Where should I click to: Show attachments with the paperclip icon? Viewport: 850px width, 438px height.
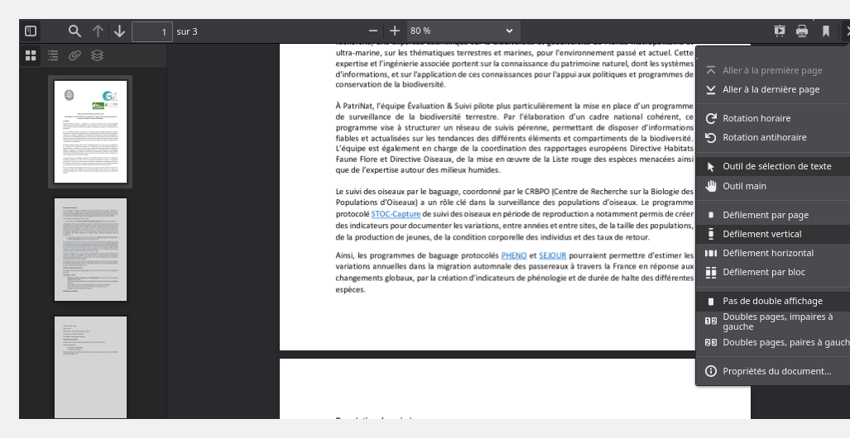74,55
